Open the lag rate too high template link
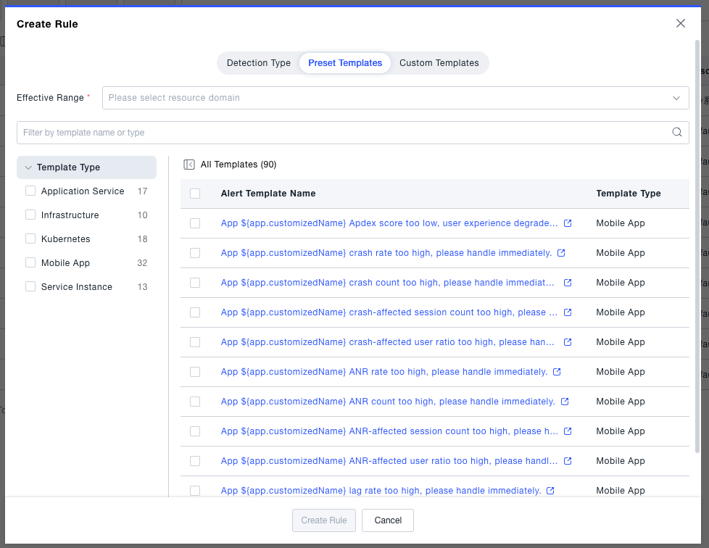The height and width of the screenshot is (548, 709). click(381, 491)
